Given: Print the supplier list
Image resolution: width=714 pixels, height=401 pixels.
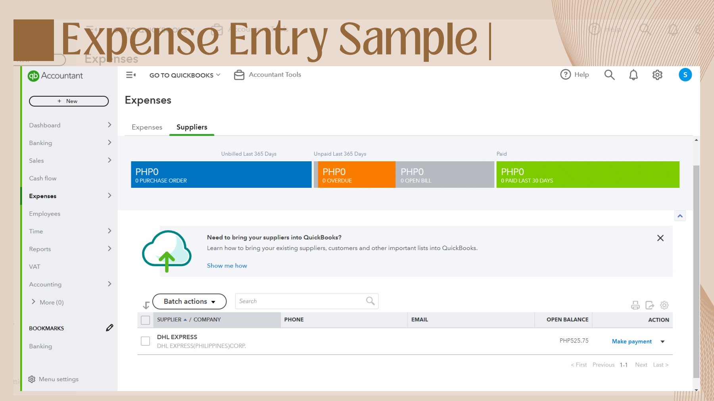Looking at the screenshot, I should tap(635, 305).
